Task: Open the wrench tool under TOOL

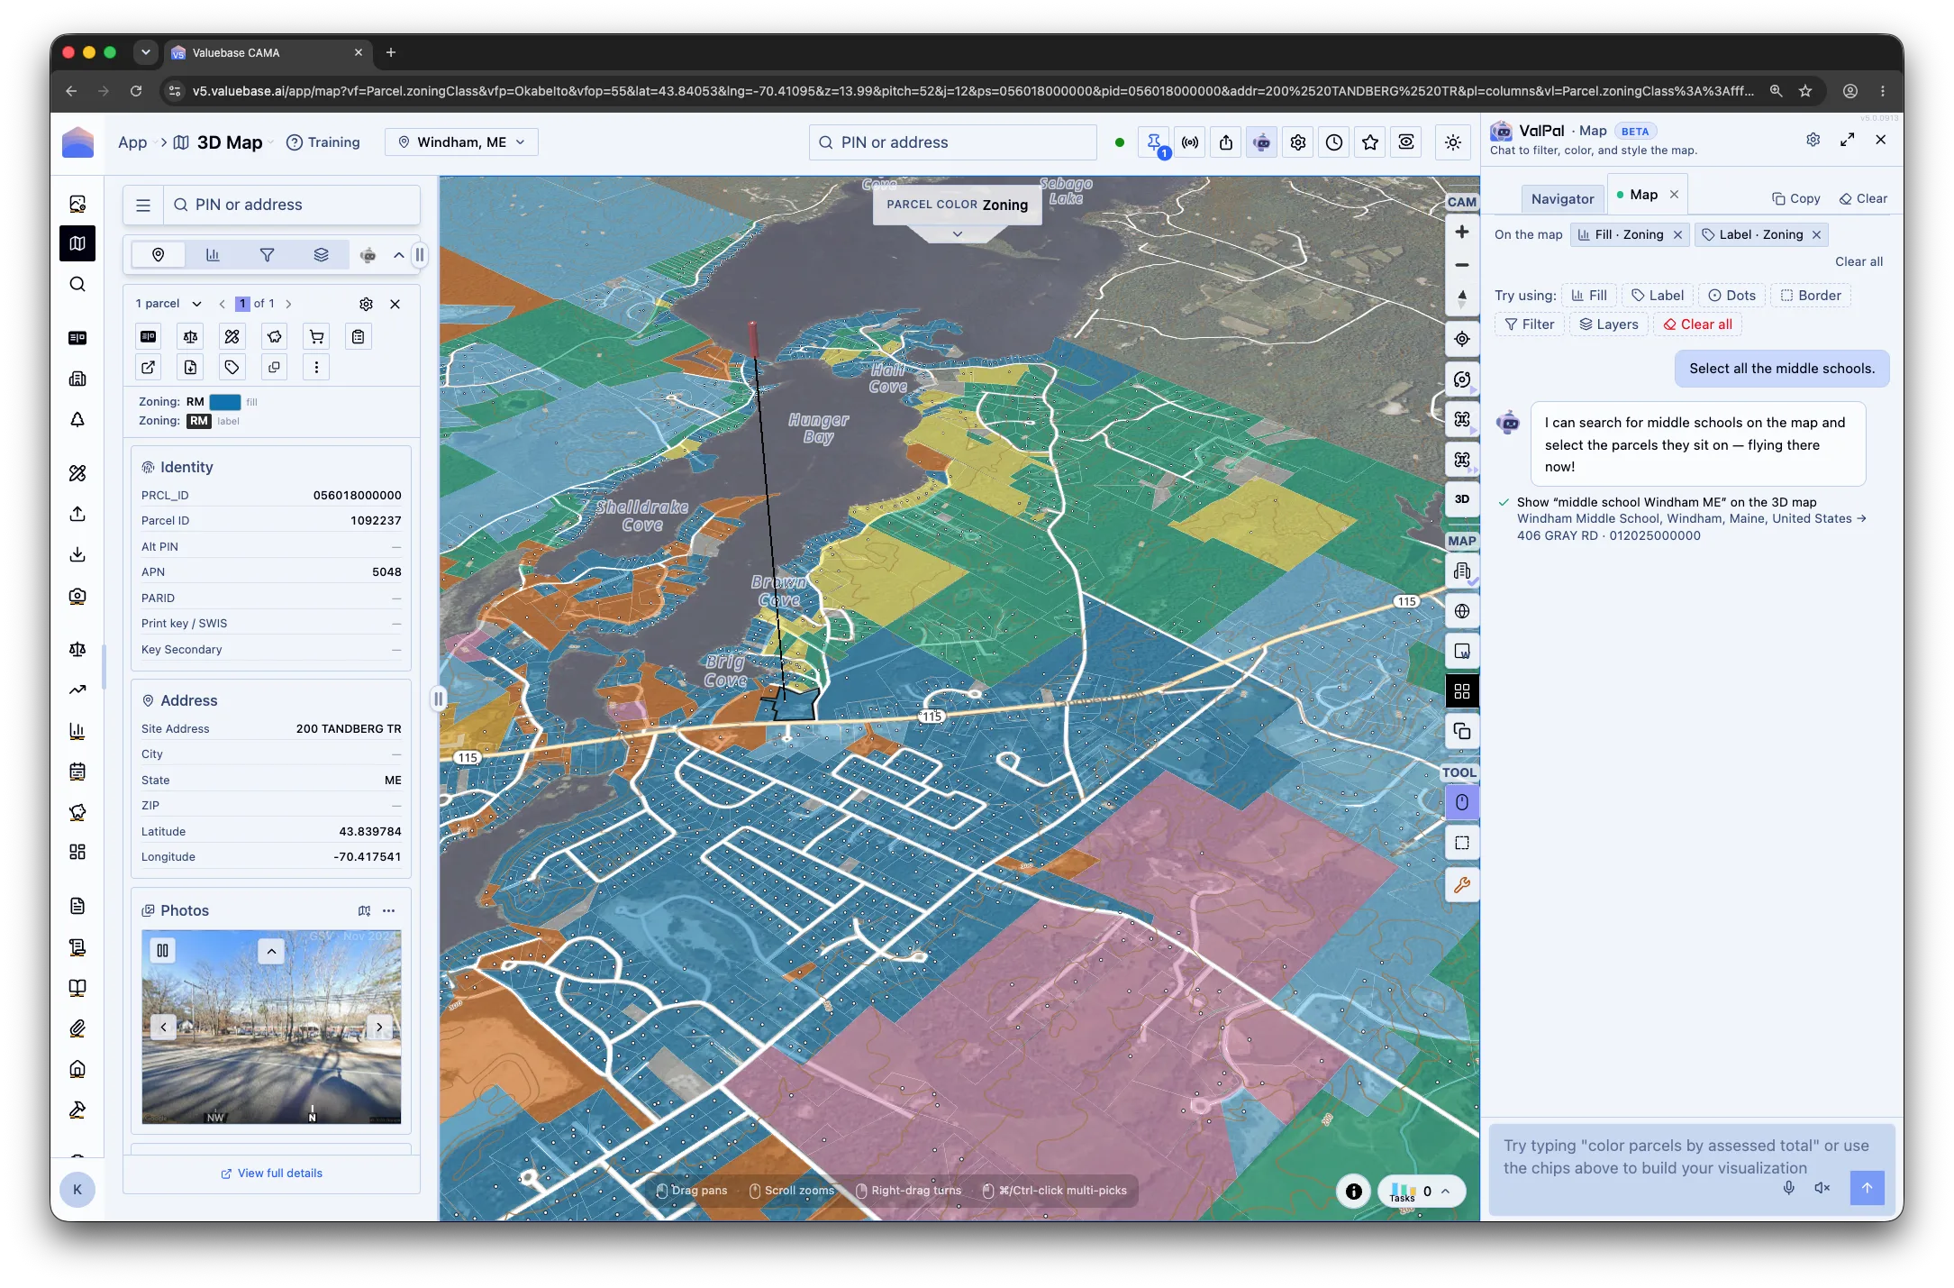Action: 1461,885
